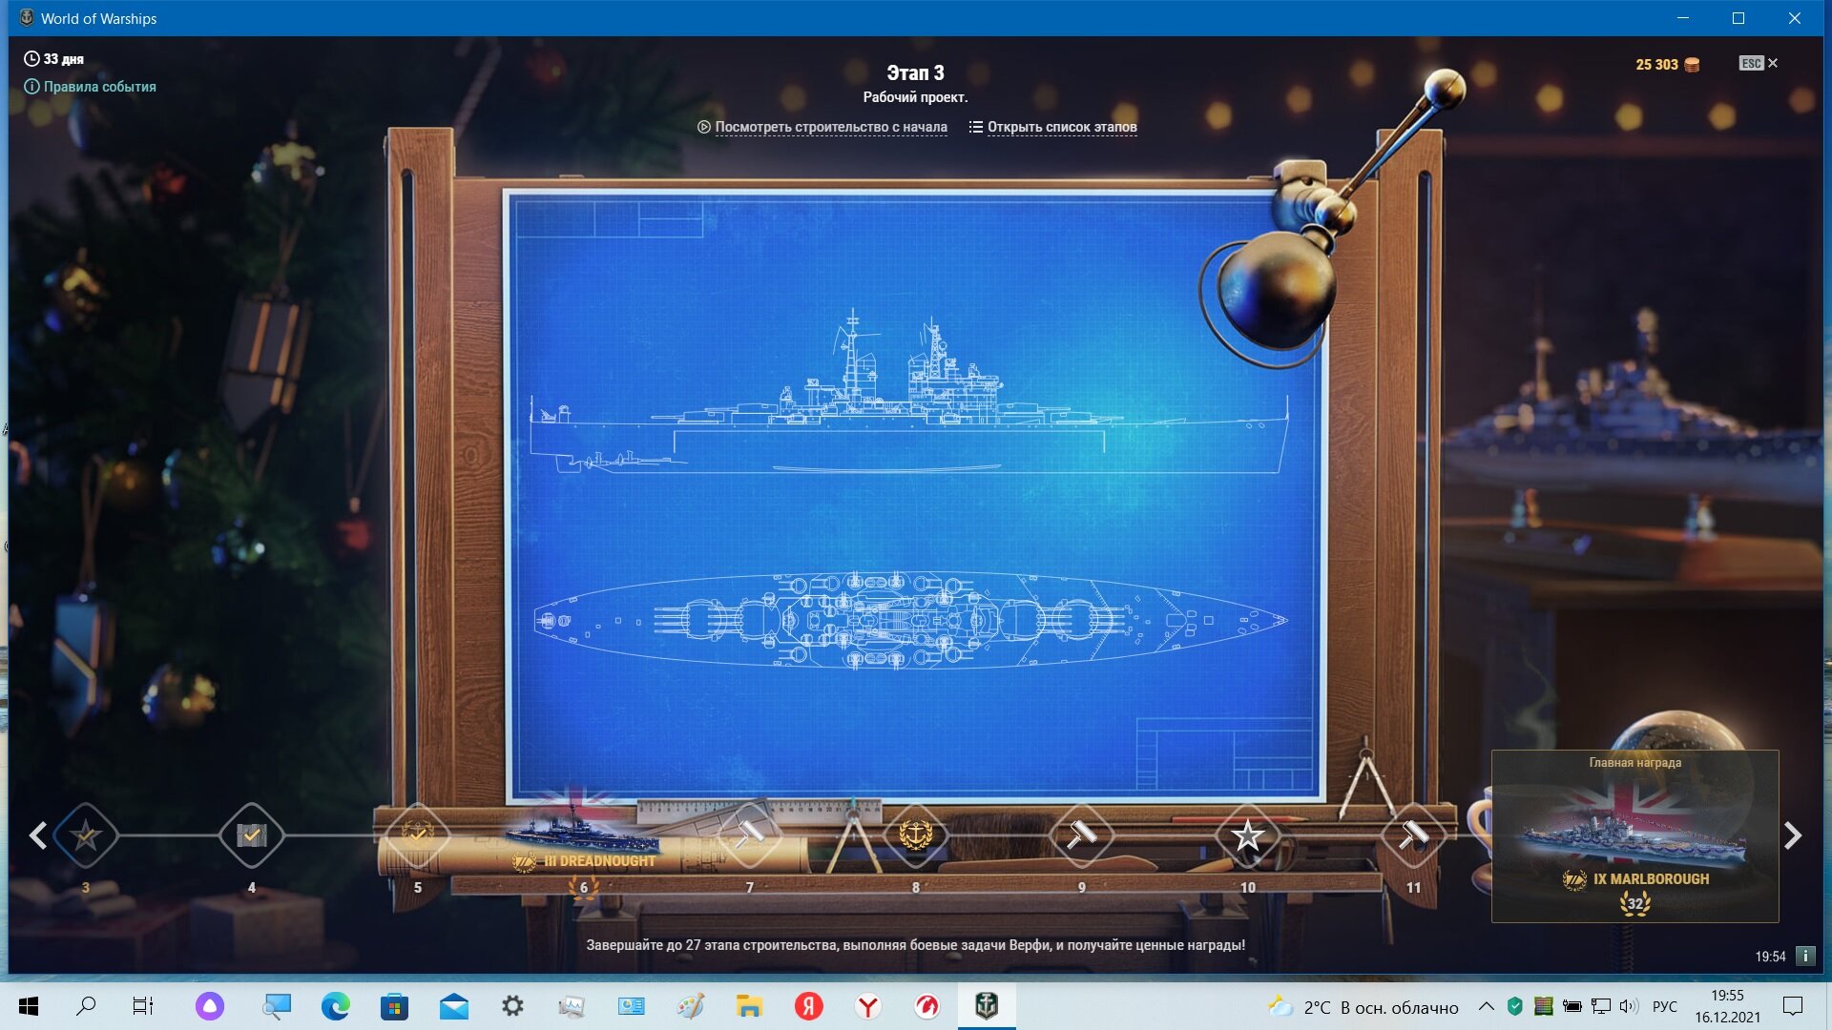Open Yandex Browser from taskbar

868,1006
